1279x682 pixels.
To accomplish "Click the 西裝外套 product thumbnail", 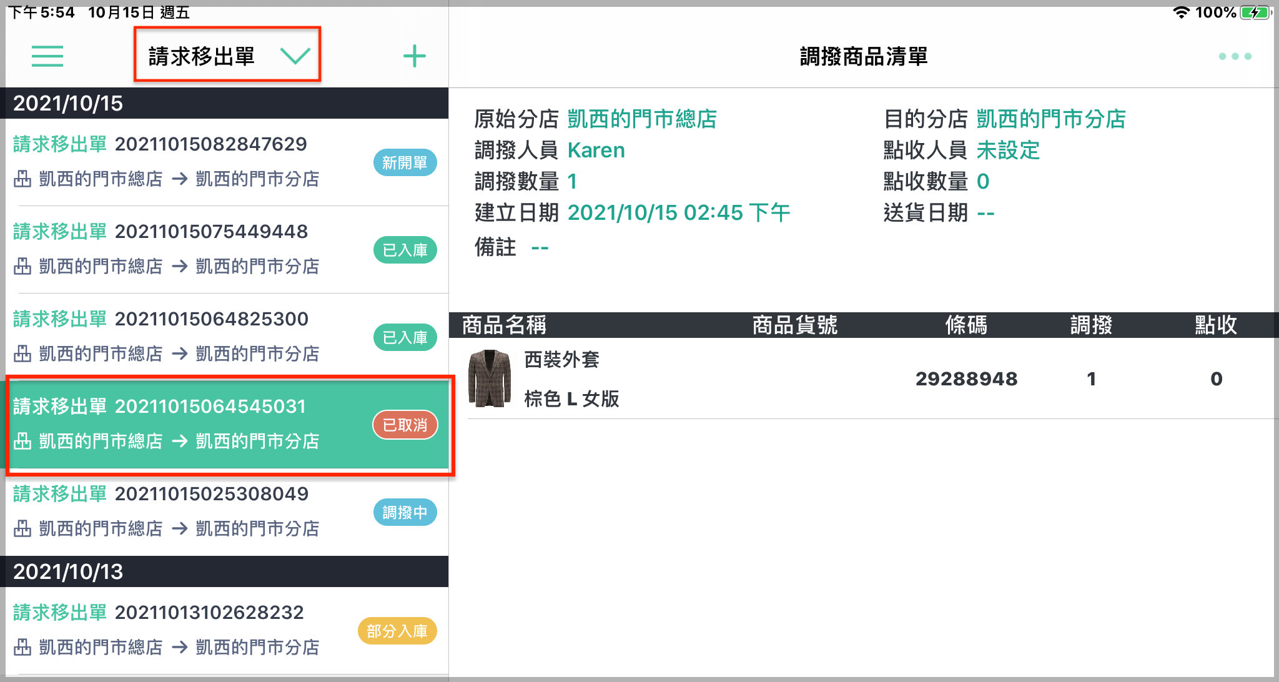I will 490,378.
